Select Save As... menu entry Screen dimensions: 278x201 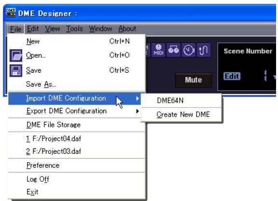tap(77, 84)
